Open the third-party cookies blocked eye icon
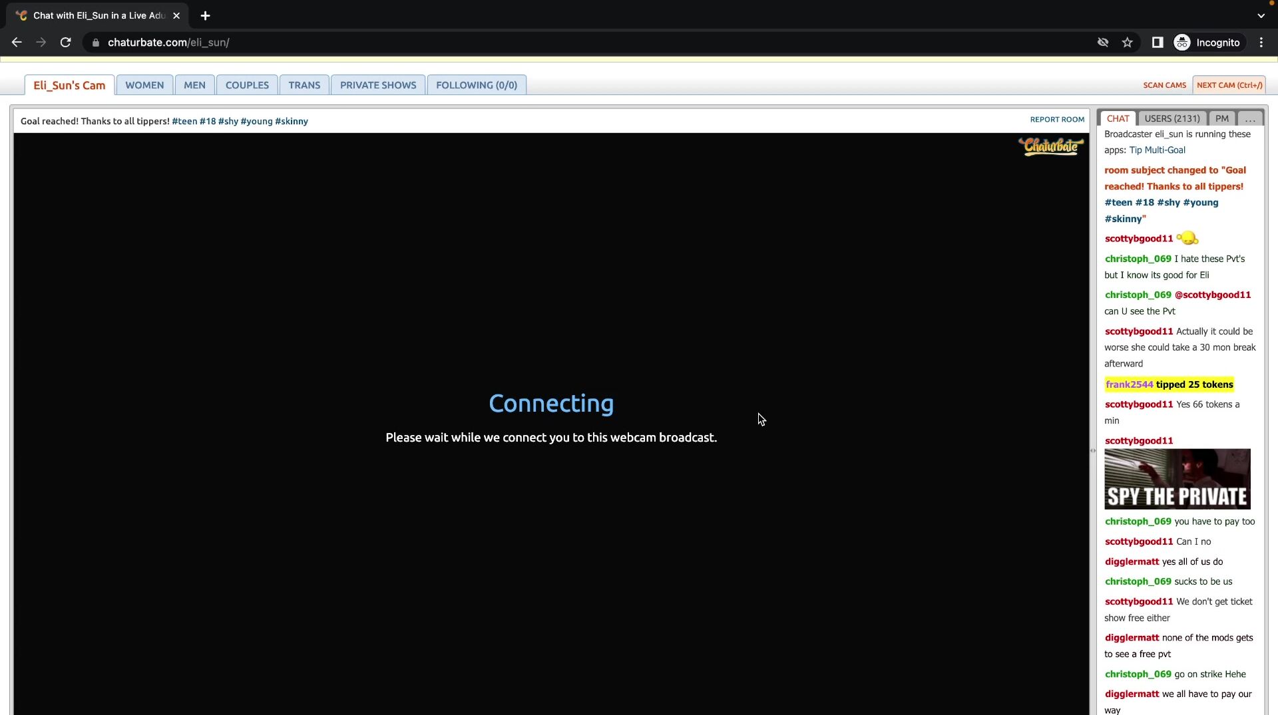1278x715 pixels. tap(1103, 43)
